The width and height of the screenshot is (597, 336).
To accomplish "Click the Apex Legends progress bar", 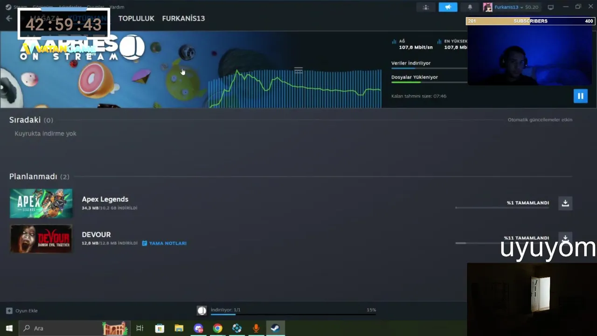I will click(502, 208).
